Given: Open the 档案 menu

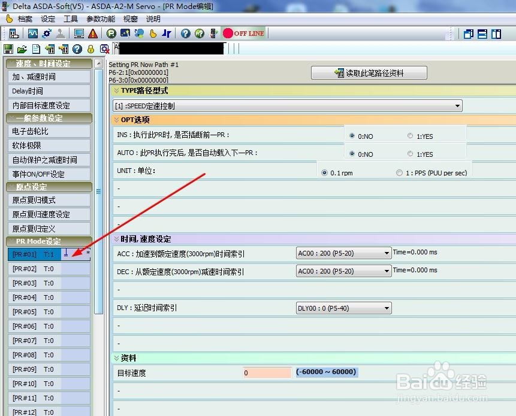Looking at the screenshot, I should 25,19.
